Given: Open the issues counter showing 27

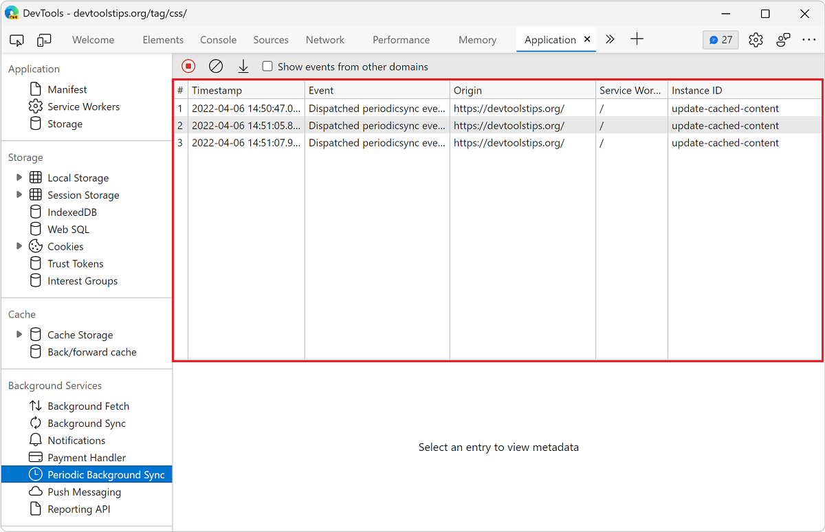Looking at the screenshot, I should [x=720, y=40].
